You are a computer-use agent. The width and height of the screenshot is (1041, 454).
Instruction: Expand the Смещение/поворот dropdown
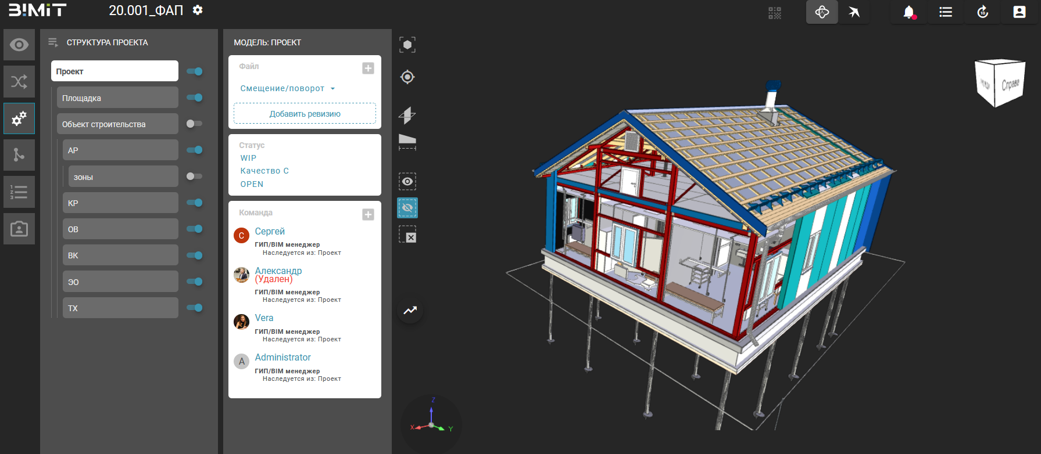point(288,88)
